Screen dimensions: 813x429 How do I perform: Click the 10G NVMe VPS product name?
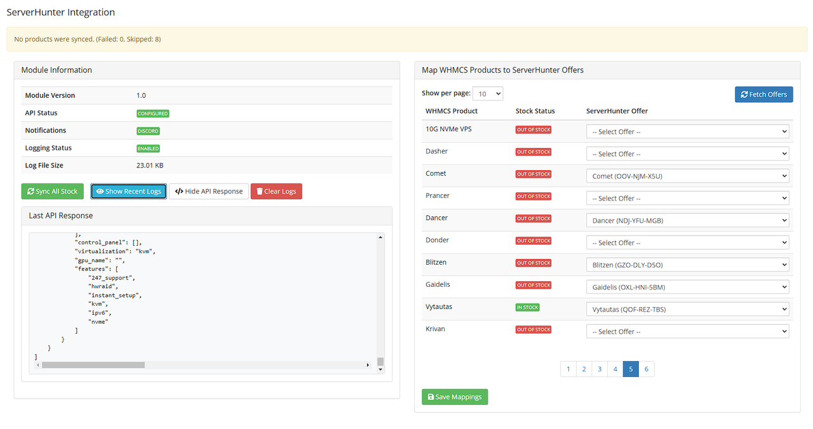point(448,129)
